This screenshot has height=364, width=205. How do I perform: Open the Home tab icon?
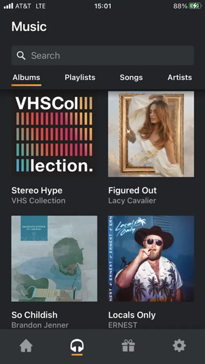click(x=26, y=346)
